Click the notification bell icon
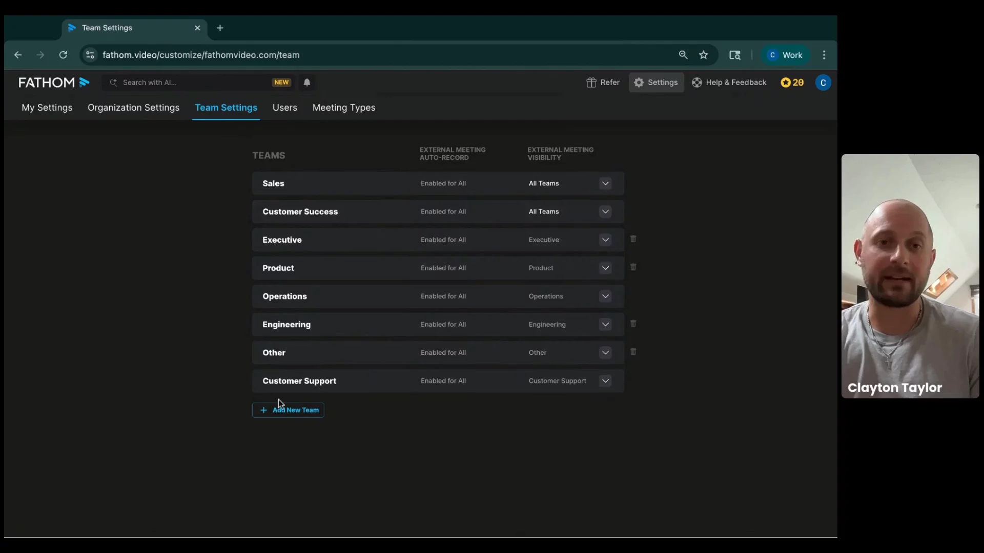The height and width of the screenshot is (553, 984). point(307,82)
